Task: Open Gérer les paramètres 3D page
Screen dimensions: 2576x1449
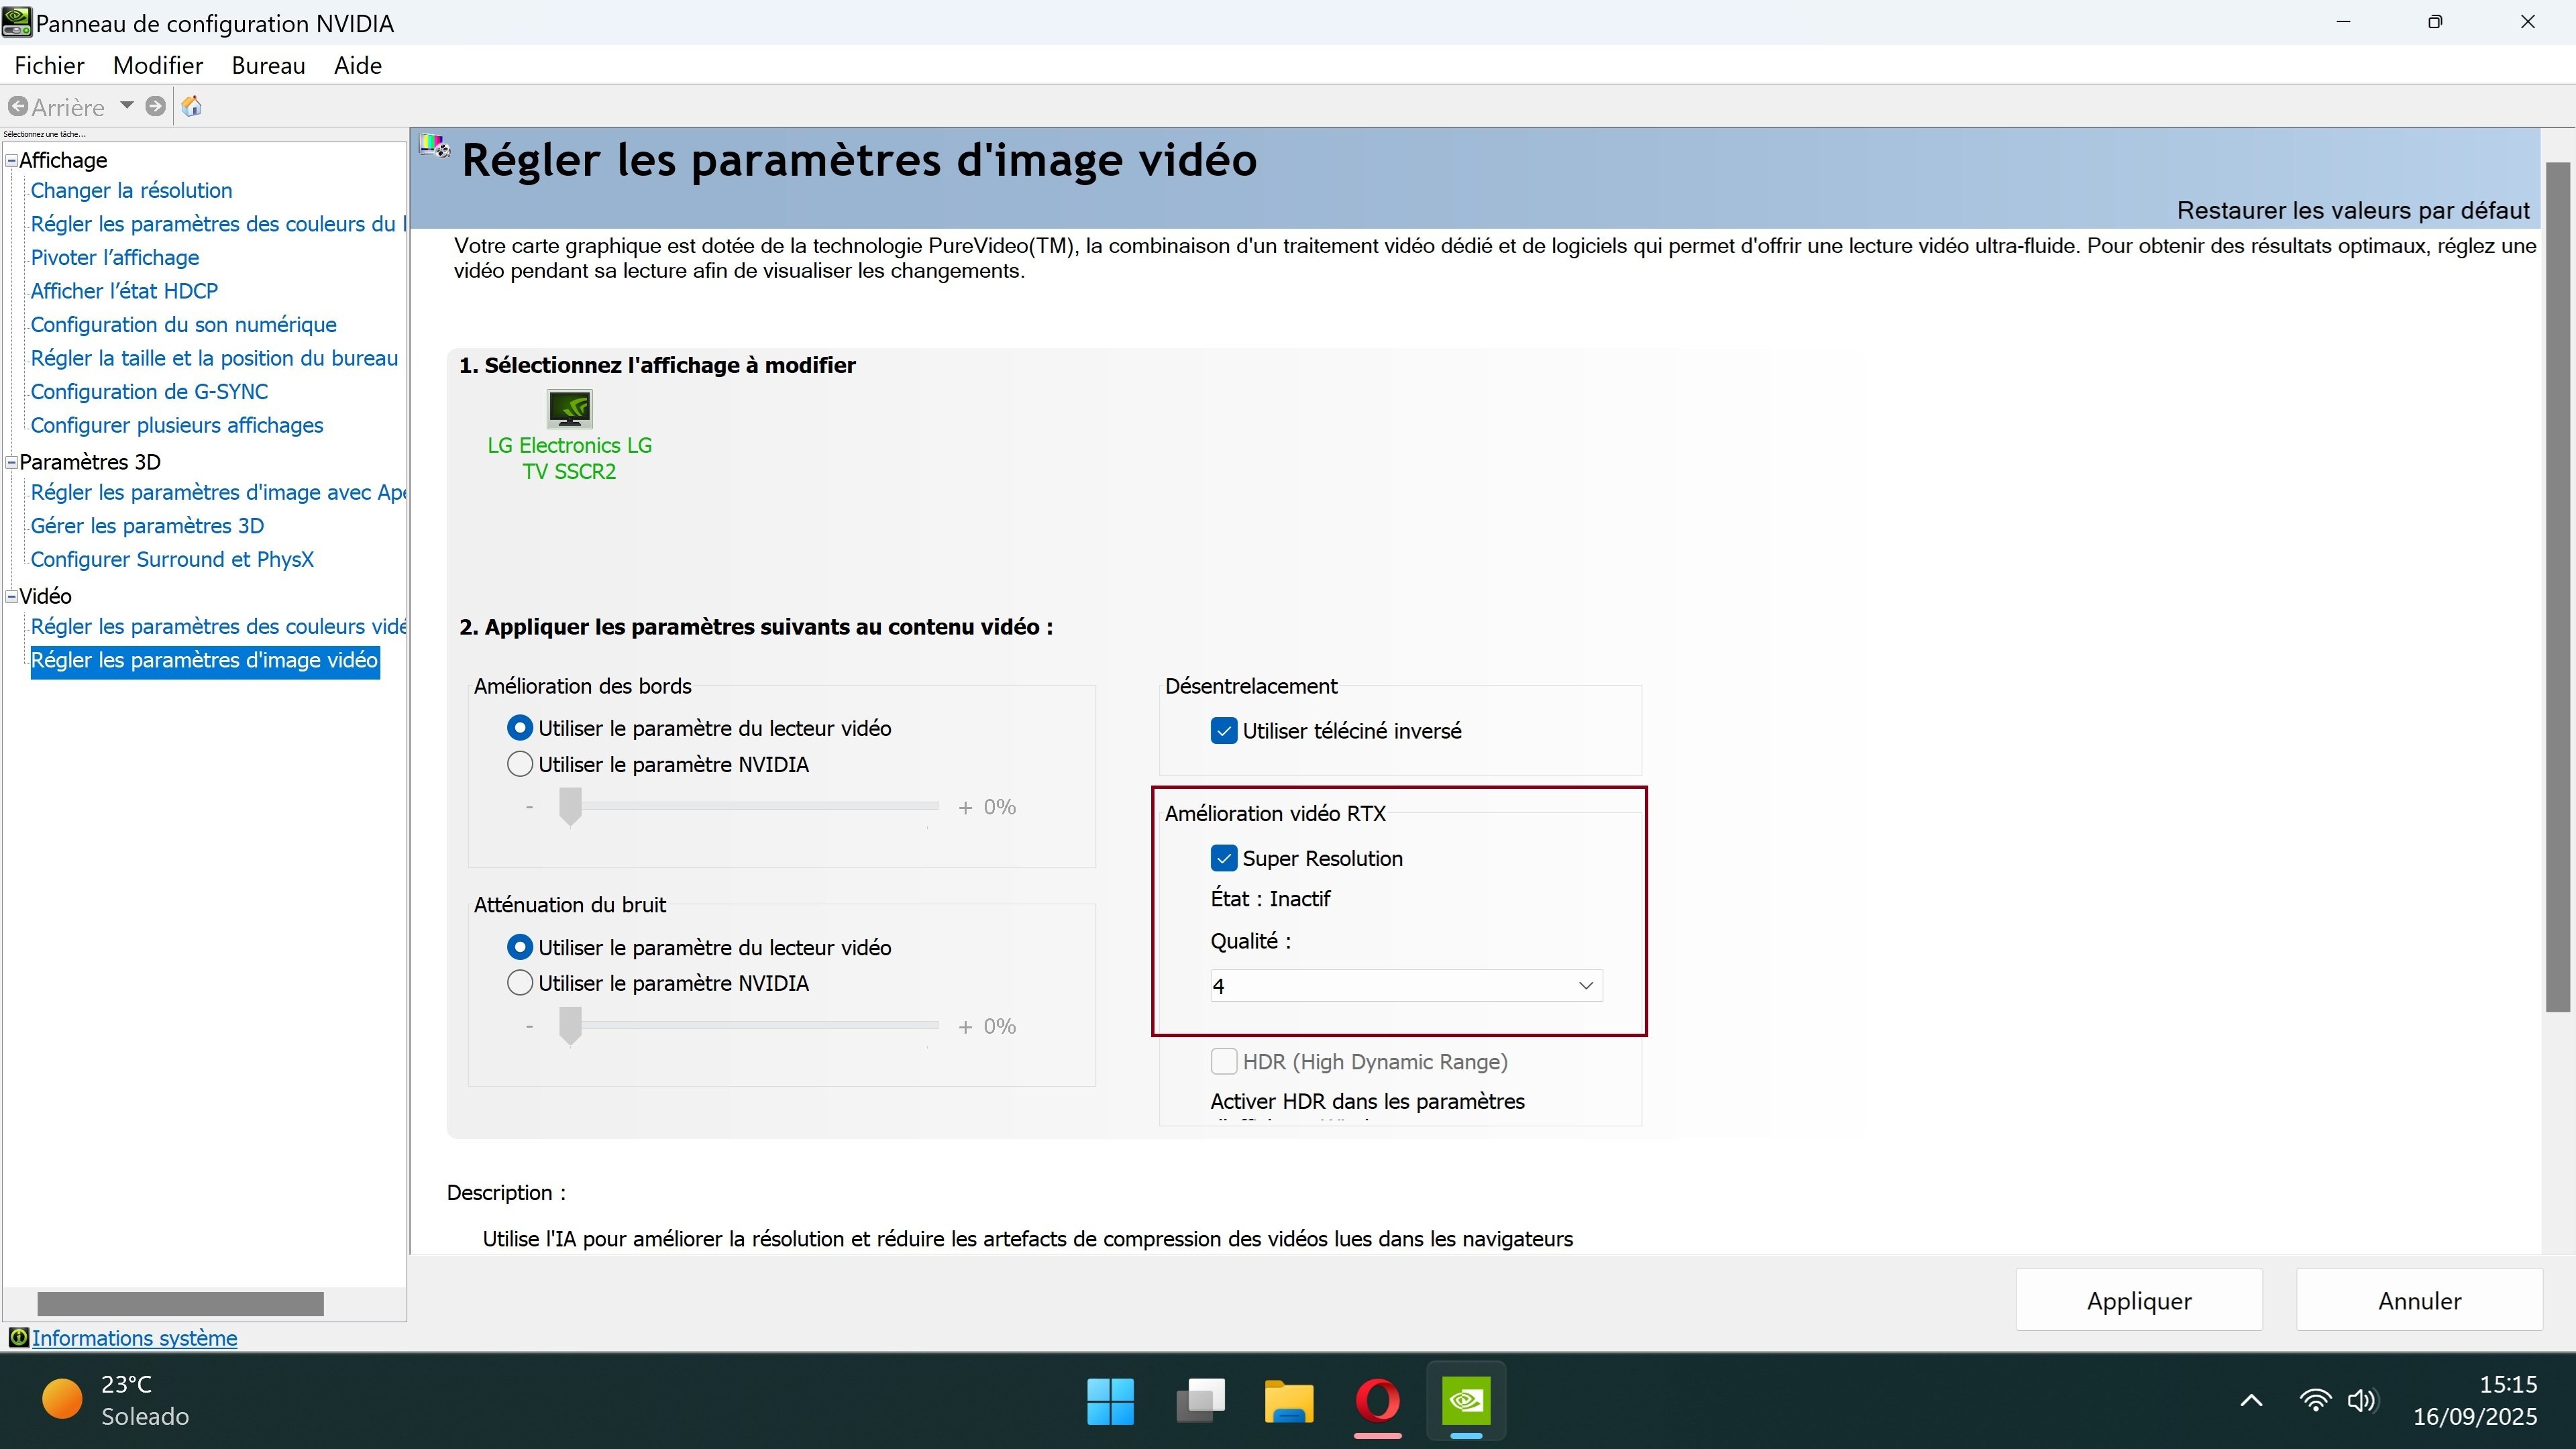Action: [x=147, y=526]
